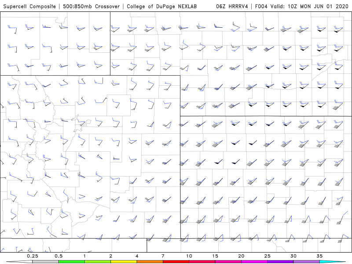Viewport: 352px width, 264px height.
Task: Click the yellow color bar segment
Action: pyautogui.click(x=124, y=262)
